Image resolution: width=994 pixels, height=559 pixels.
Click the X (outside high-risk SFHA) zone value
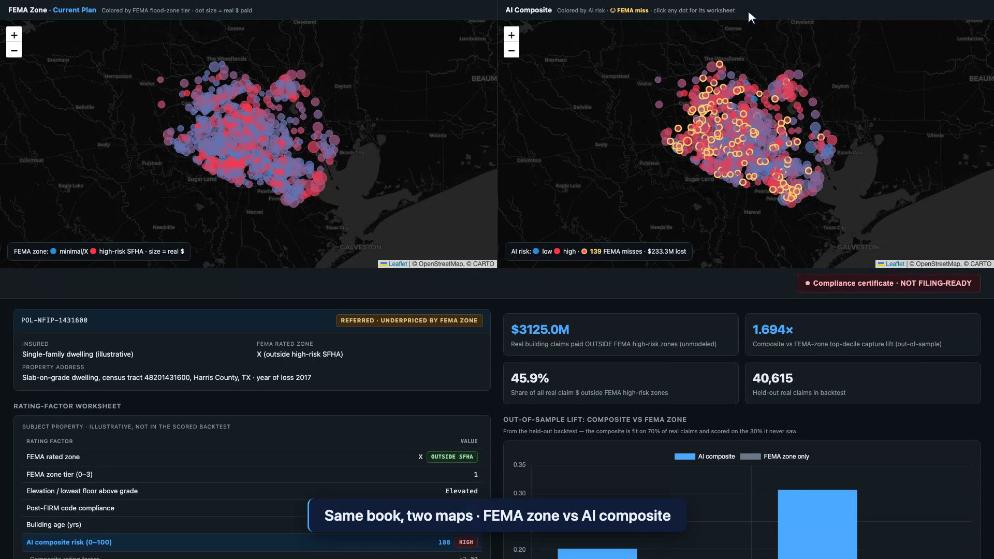[x=300, y=354]
